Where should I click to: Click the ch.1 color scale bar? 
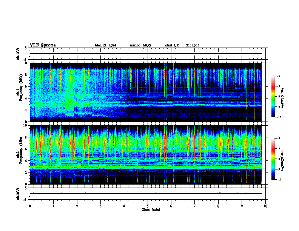(273, 97)
